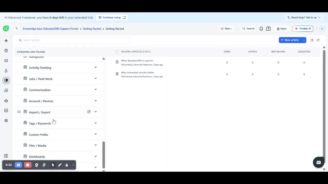Viewport: 328px width, 184px height.
Task: Expand the Tags / Keywords category
Action: coord(95,123)
